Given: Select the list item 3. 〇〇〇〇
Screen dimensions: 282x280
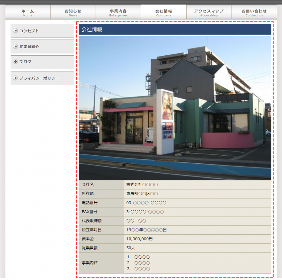Looking at the screenshot, I should pos(138,269).
